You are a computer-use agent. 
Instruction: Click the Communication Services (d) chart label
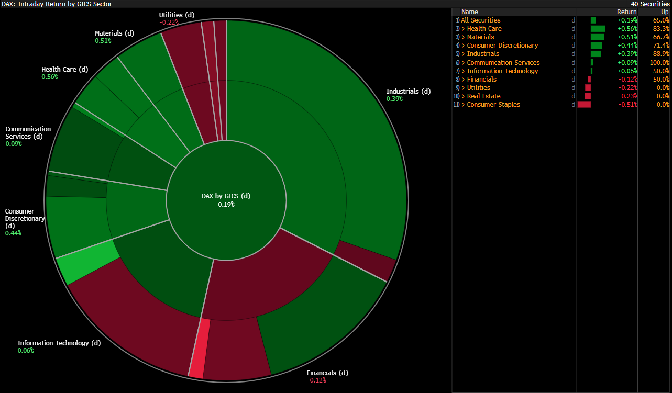tap(28, 133)
